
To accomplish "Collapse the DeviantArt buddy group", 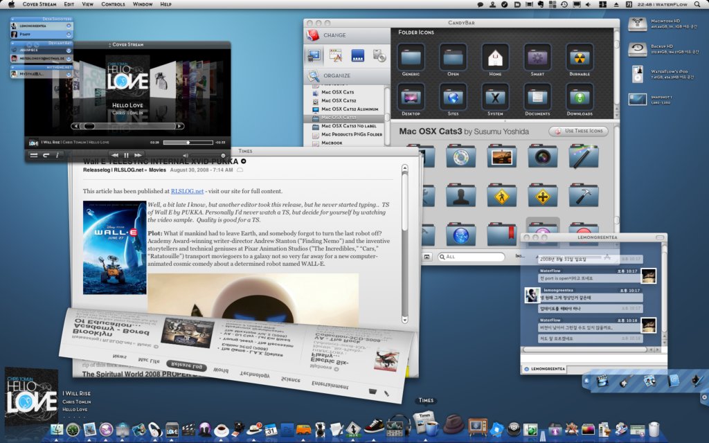I will tap(13, 44).
